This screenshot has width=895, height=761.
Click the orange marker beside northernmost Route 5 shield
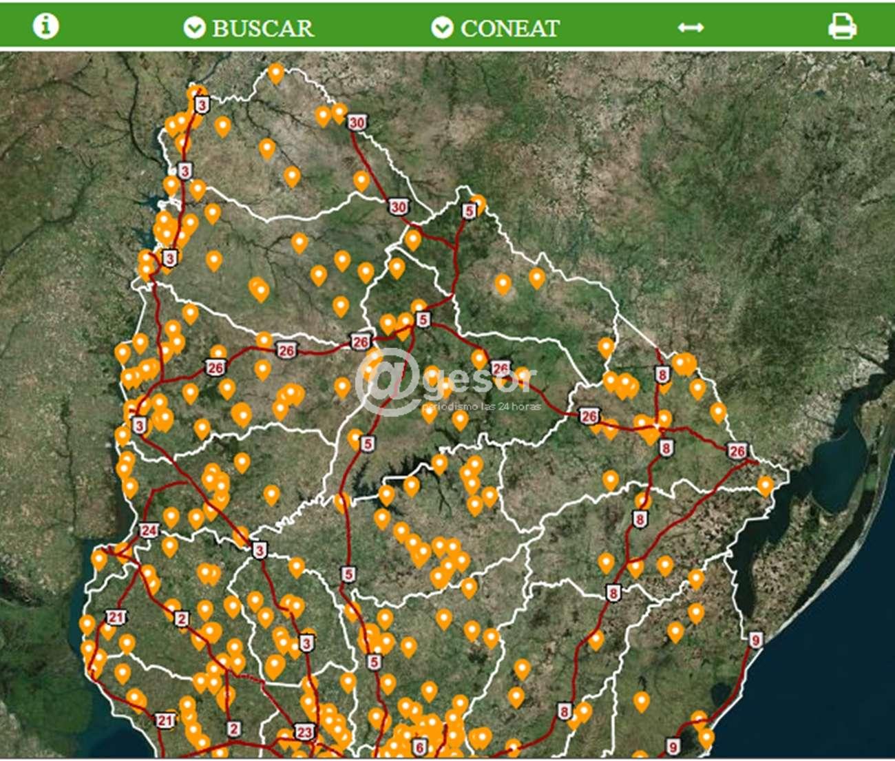click(x=478, y=203)
